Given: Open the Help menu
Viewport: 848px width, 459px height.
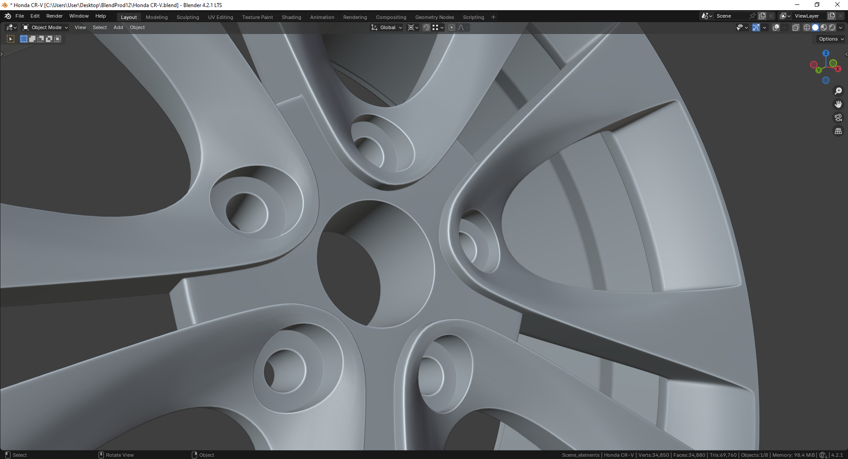Looking at the screenshot, I should coord(101,16).
